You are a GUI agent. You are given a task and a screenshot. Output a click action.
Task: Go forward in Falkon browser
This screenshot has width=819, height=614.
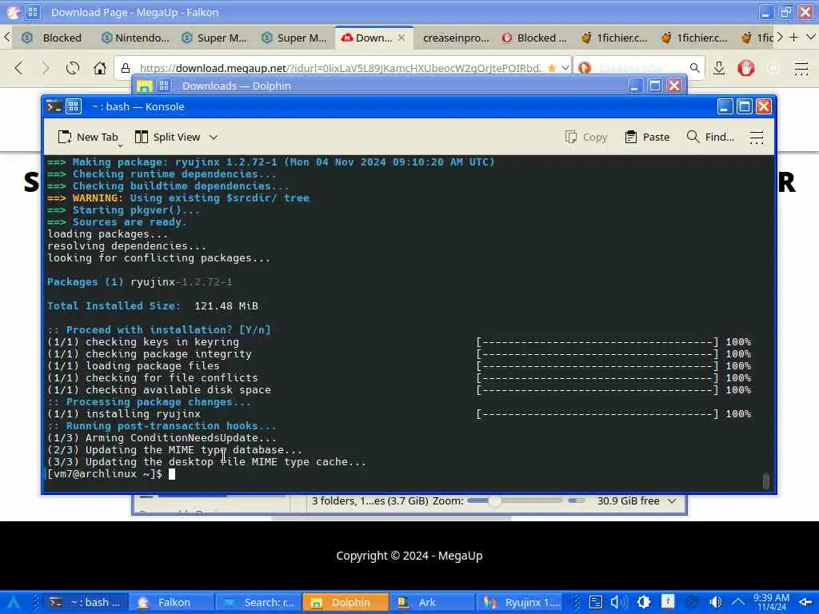coord(46,68)
